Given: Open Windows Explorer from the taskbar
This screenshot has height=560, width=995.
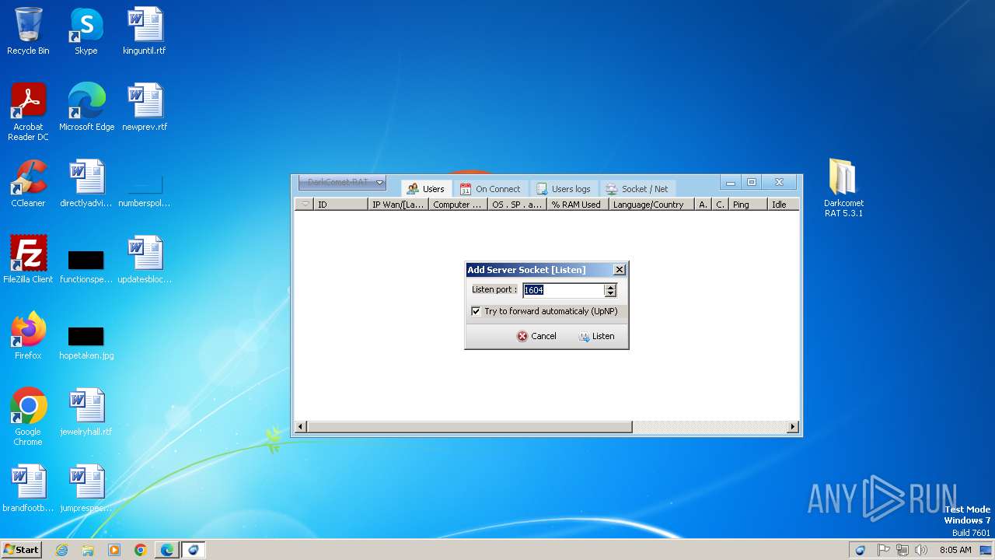Looking at the screenshot, I should point(88,550).
